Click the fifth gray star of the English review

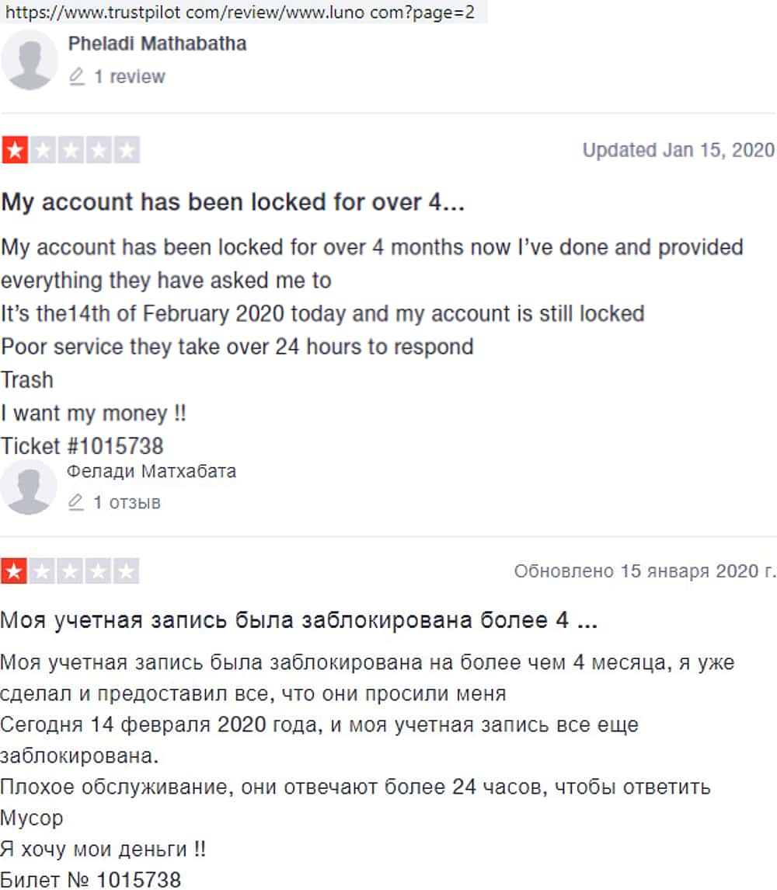(127, 150)
